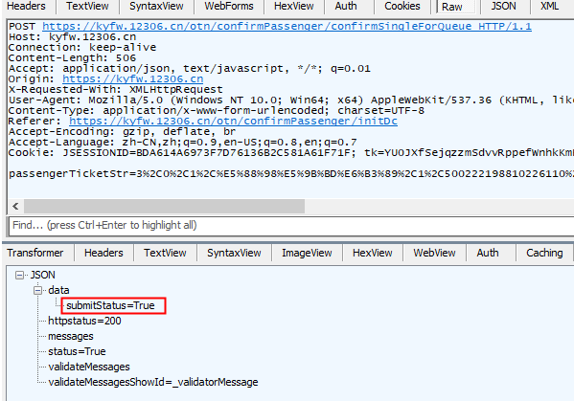
Task: Open the Caching tab
Action: tap(544, 253)
